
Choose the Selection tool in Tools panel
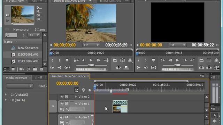tap(215, 116)
